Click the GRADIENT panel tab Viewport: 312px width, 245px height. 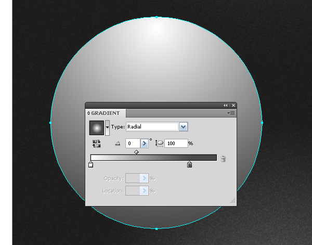point(106,113)
